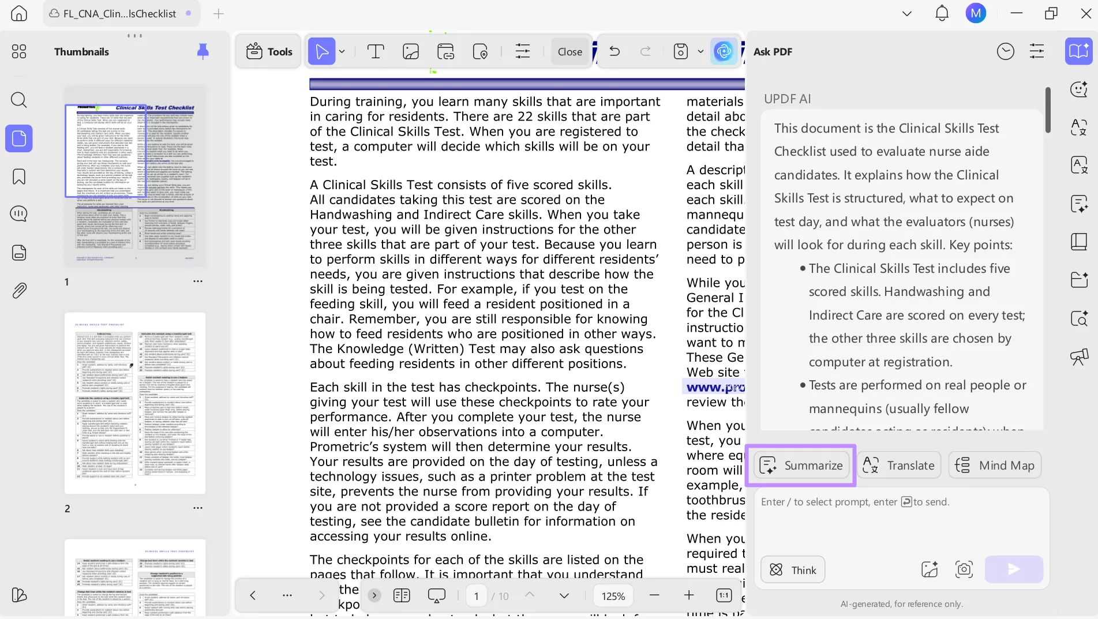The height and width of the screenshot is (619, 1098).
Task: Open the search panel in the left sidebar
Action: coord(19,100)
